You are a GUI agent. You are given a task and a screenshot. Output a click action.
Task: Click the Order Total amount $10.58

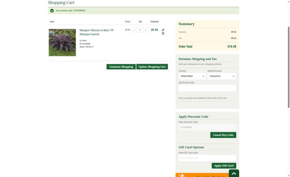tap(232, 47)
